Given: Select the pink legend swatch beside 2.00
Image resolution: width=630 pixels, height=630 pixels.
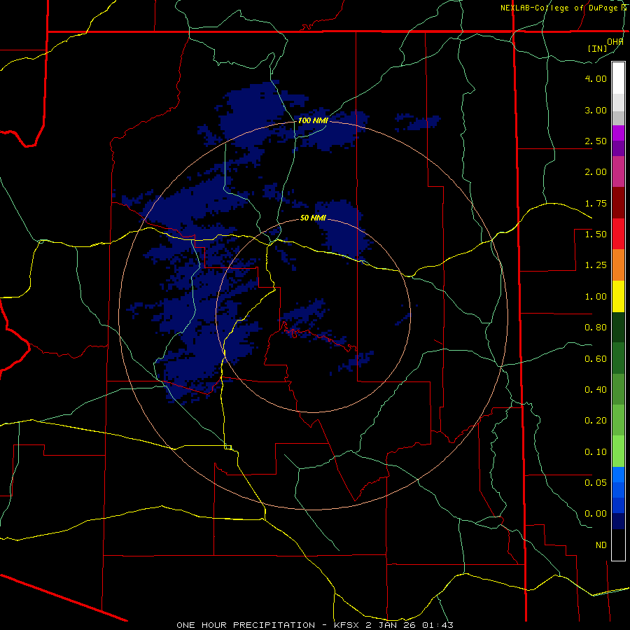Looking at the screenshot, I should (x=618, y=171).
